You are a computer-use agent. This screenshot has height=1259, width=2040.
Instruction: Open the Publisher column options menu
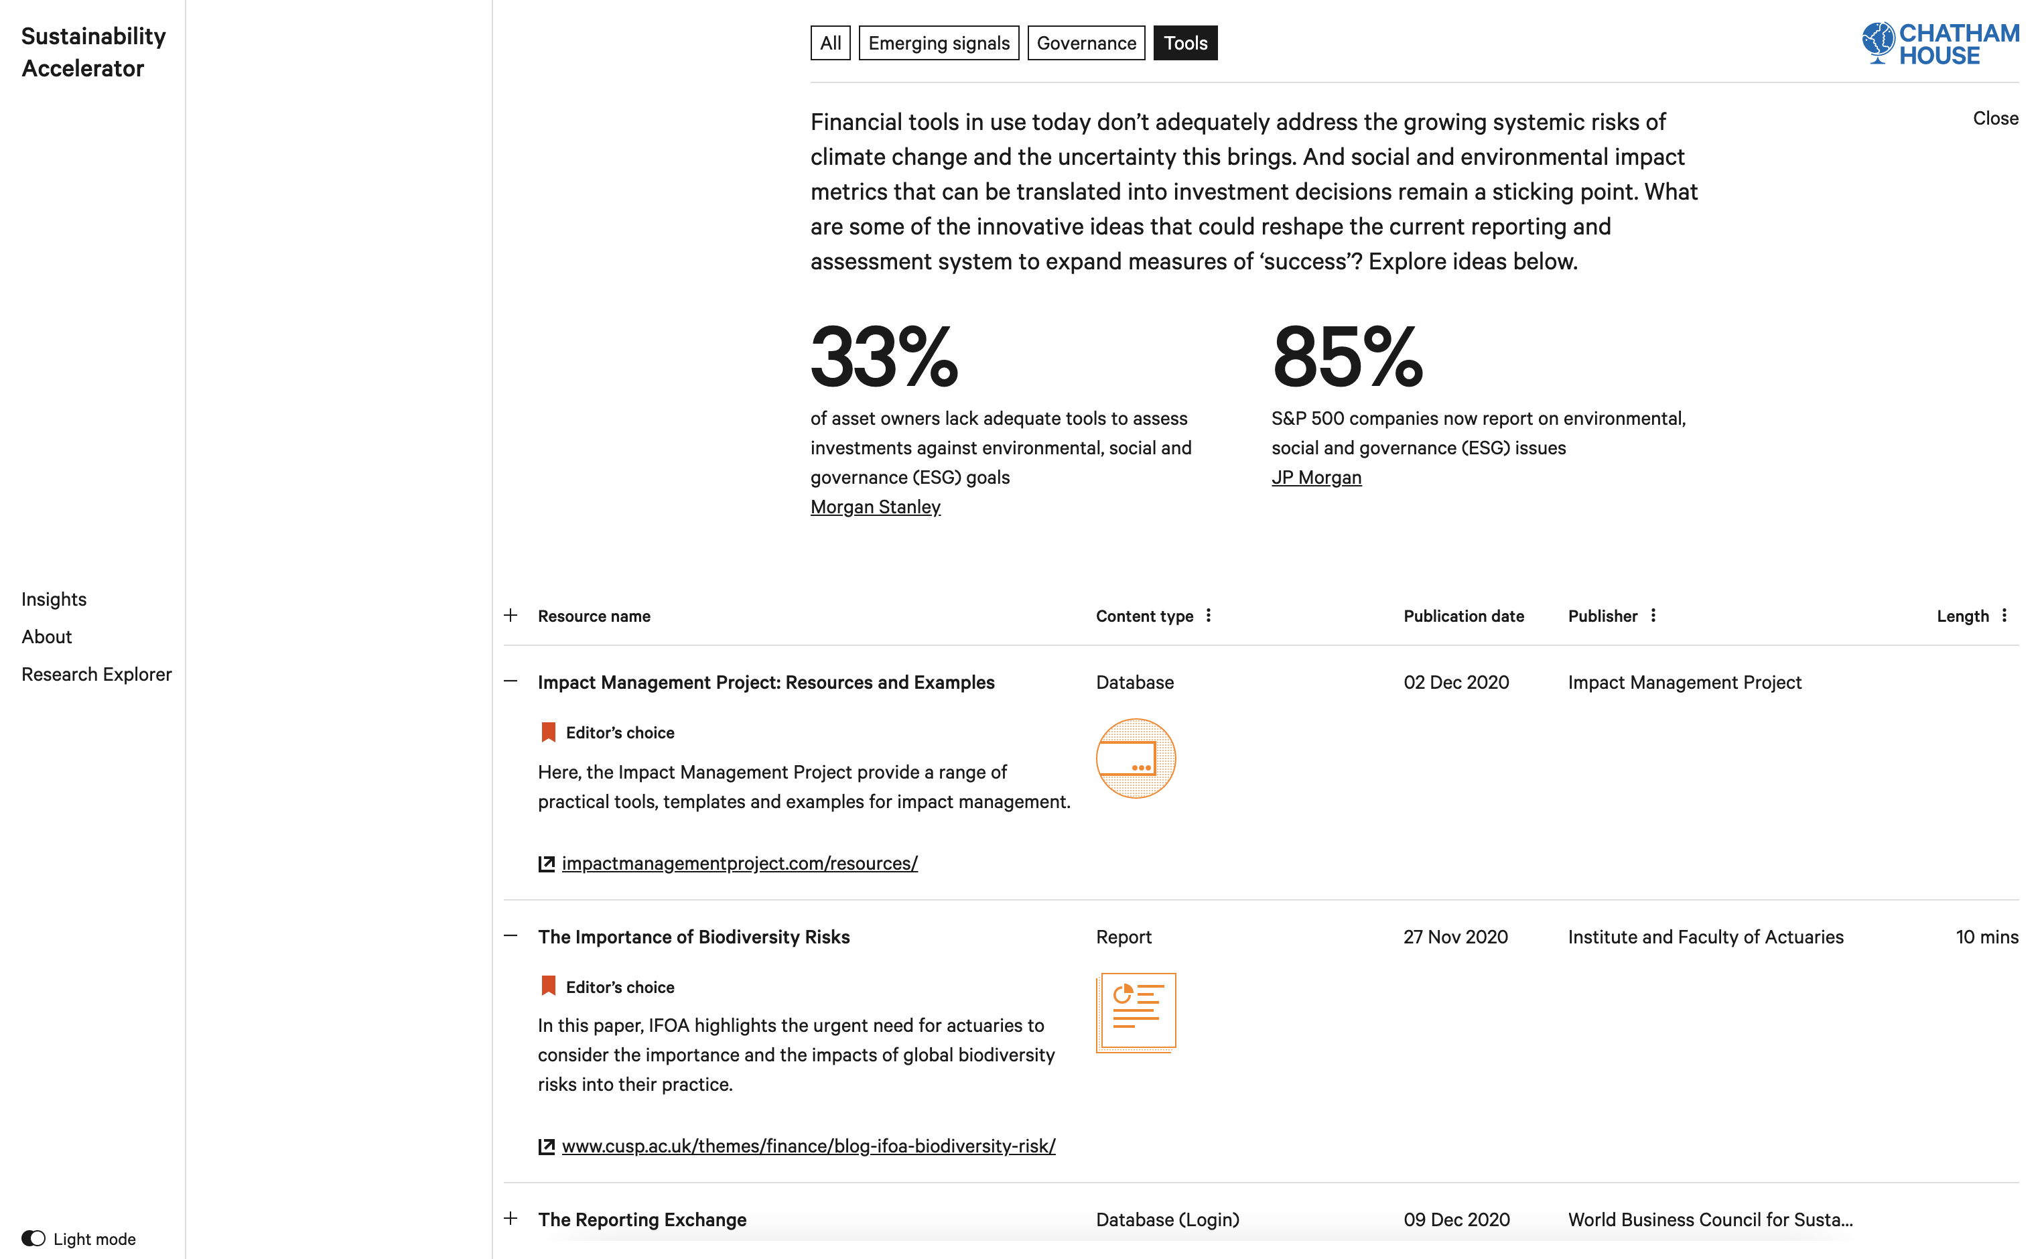[x=1653, y=615]
